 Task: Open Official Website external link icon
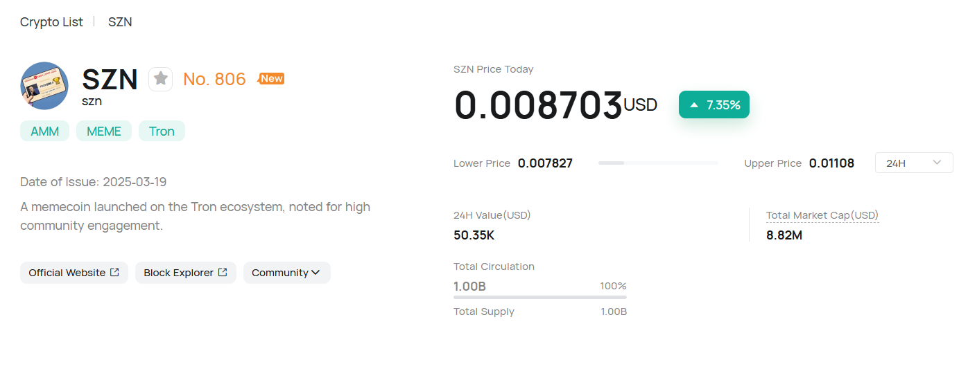click(x=114, y=273)
